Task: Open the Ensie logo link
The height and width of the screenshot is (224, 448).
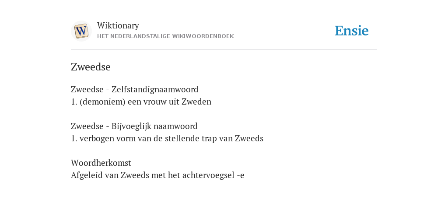Action: tap(351, 31)
